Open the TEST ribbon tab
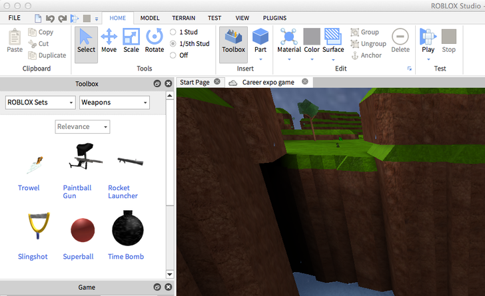The image size is (485, 296). pyautogui.click(x=215, y=18)
